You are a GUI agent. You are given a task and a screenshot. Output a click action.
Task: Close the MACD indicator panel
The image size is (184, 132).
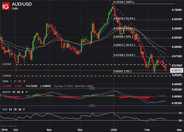click(x=27, y=92)
